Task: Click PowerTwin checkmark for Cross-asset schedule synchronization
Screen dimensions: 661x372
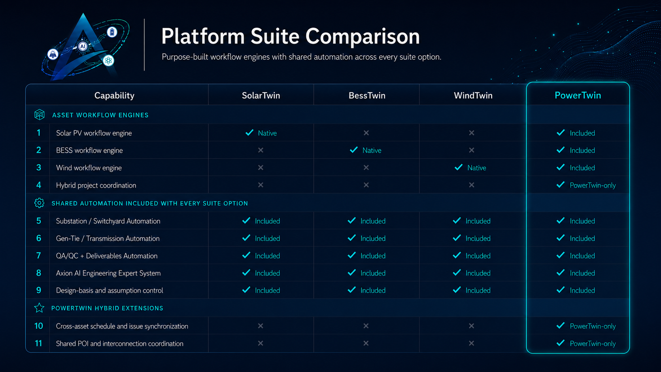Action: 561,326
